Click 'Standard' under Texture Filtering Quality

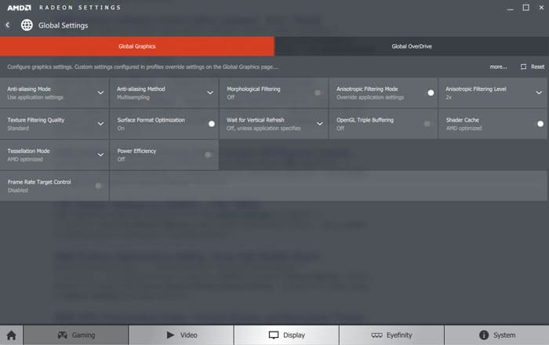18,129
